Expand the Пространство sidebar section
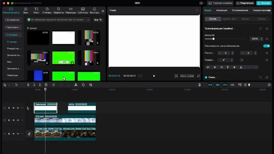This screenshot has width=274, height=154. click(x=13, y=27)
